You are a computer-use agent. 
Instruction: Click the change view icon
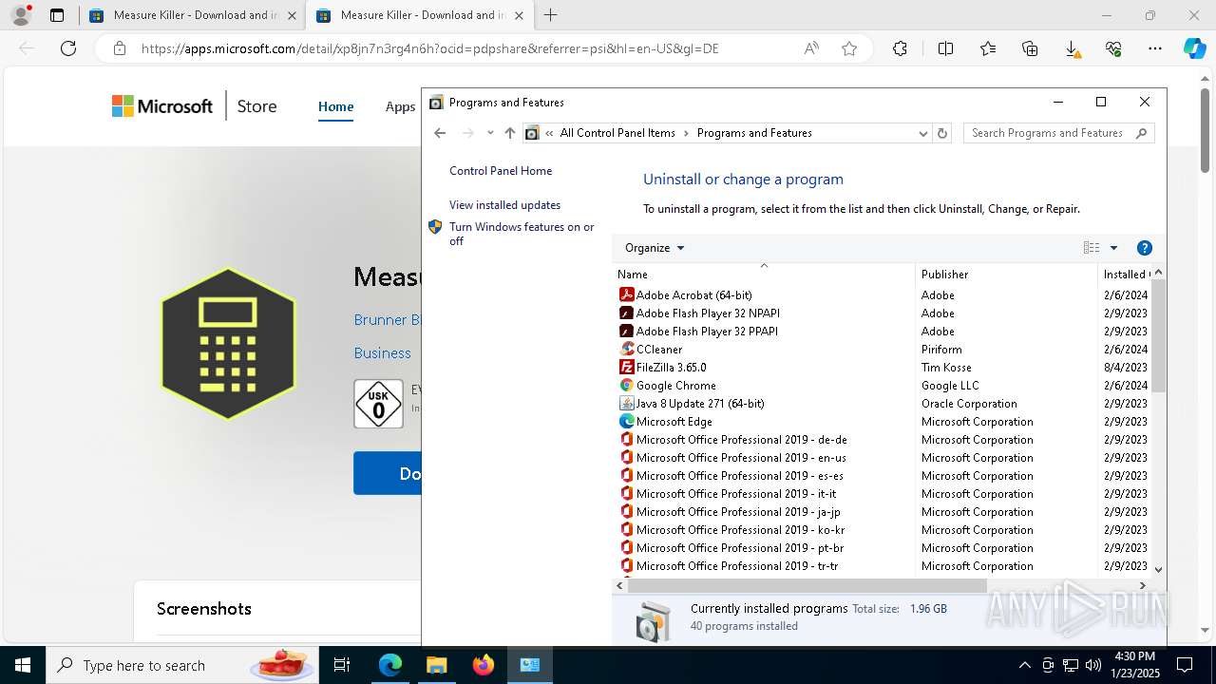1092,248
